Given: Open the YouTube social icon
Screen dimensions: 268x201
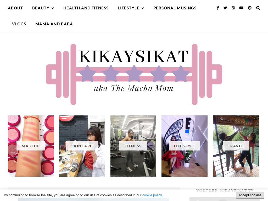Looking at the screenshot, I should click(241, 8).
